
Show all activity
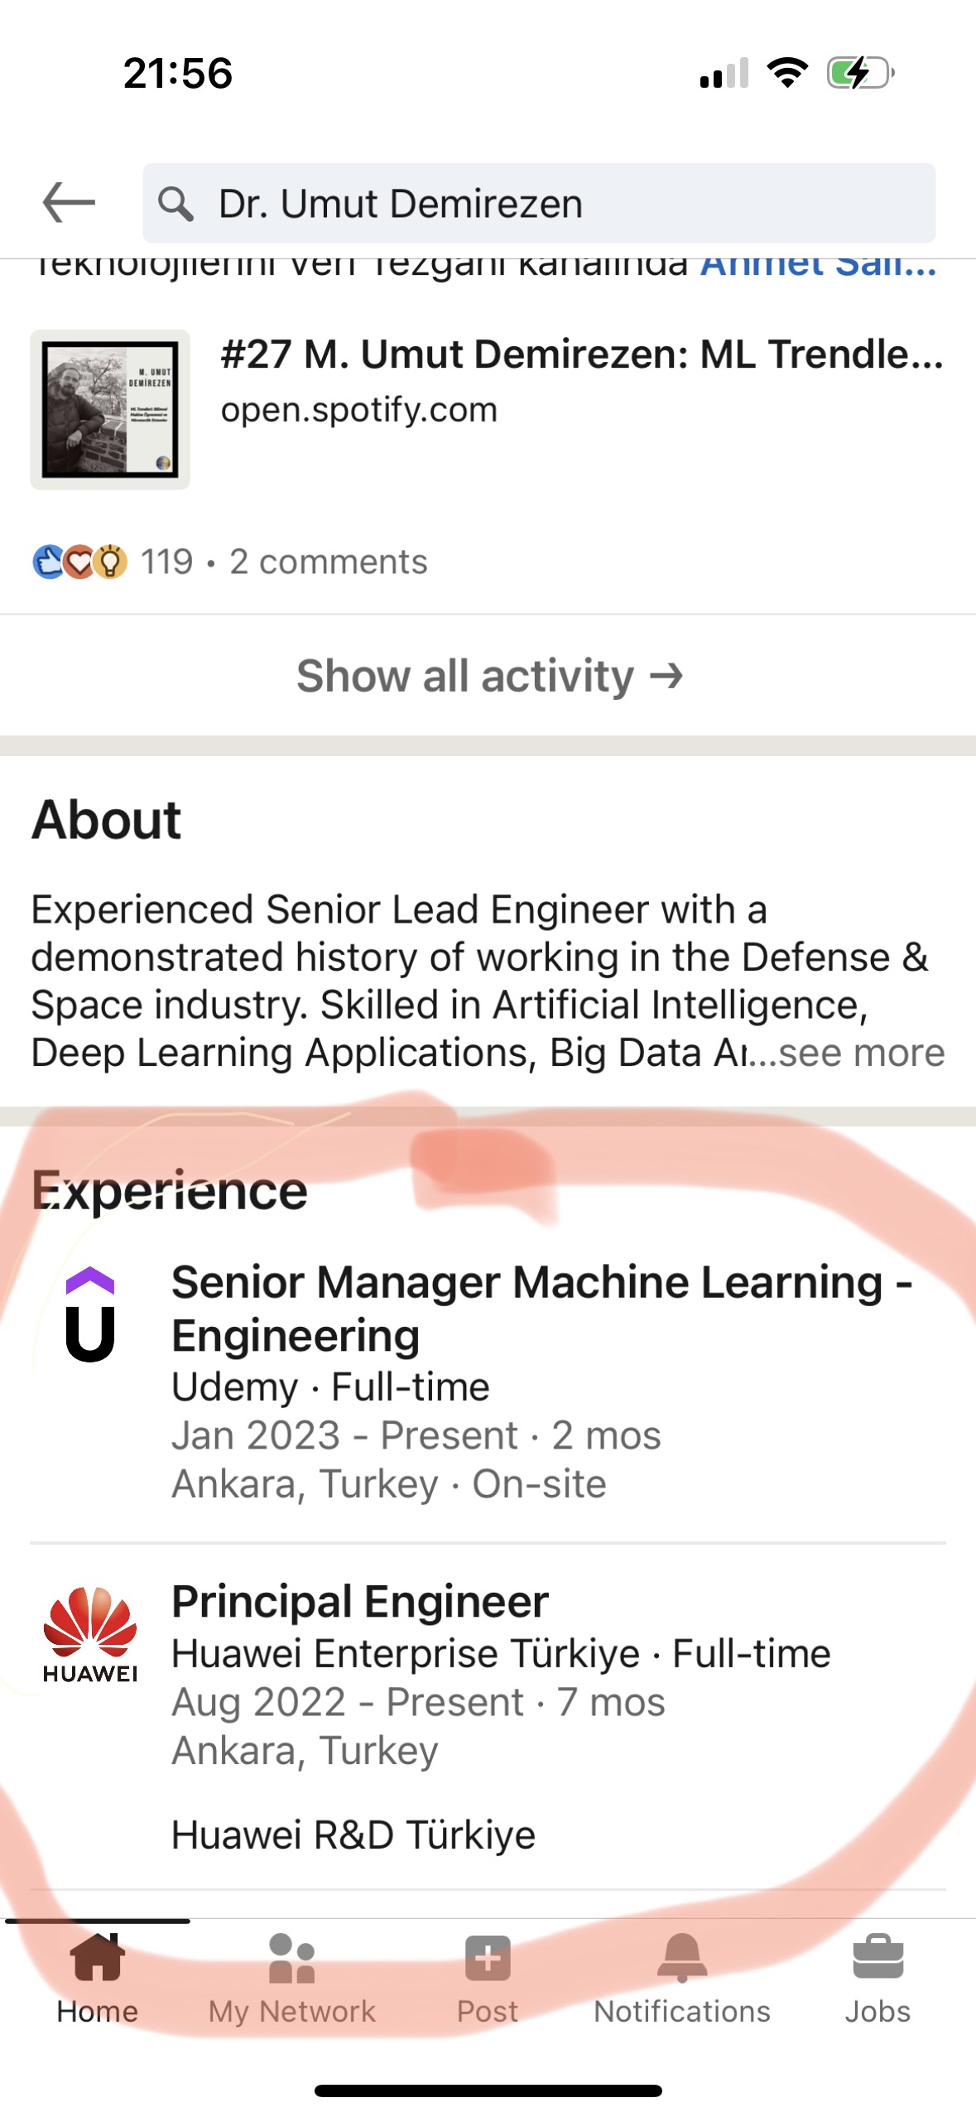click(488, 676)
